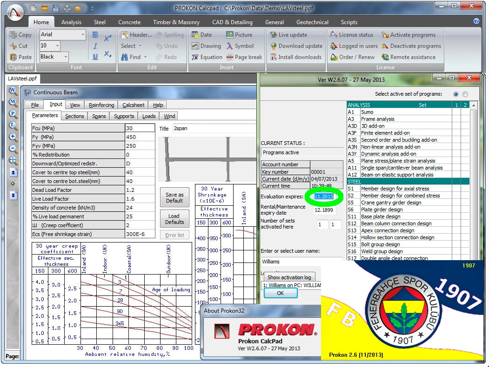The width and height of the screenshot is (489, 367).
Task: Click the Save floppy disk icon
Action: point(56,8)
